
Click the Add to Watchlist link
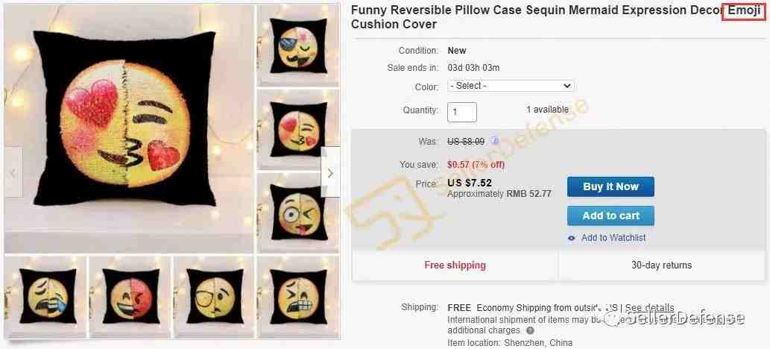[x=613, y=238]
